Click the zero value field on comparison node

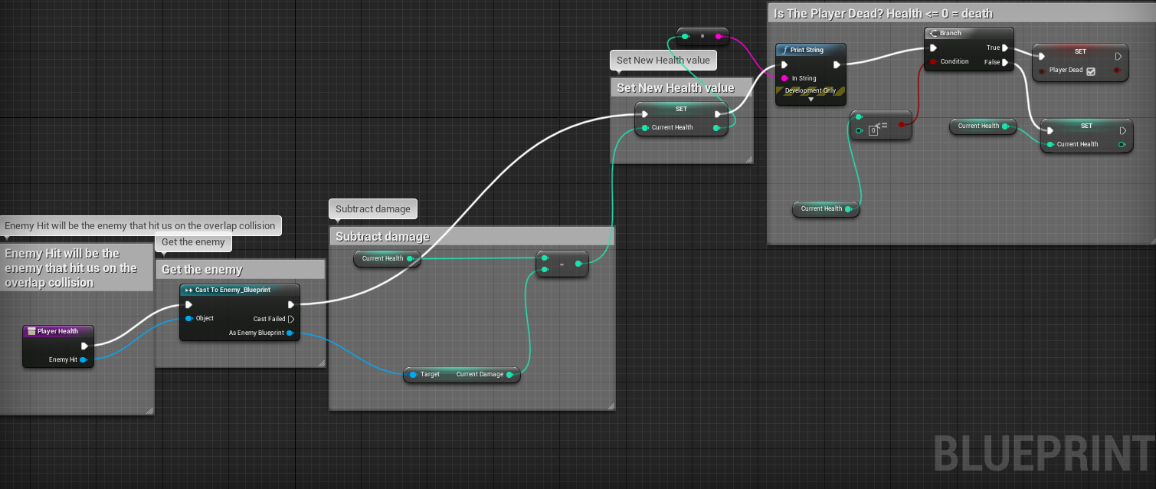pos(873,131)
